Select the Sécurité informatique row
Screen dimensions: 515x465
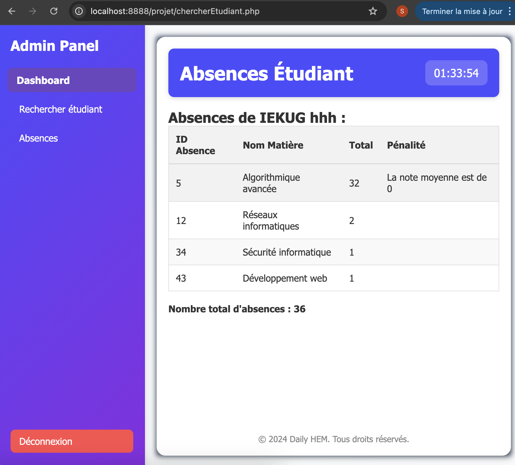click(x=333, y=252)
